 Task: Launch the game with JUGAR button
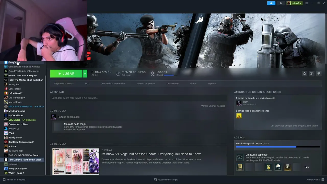tap(66, 74)
